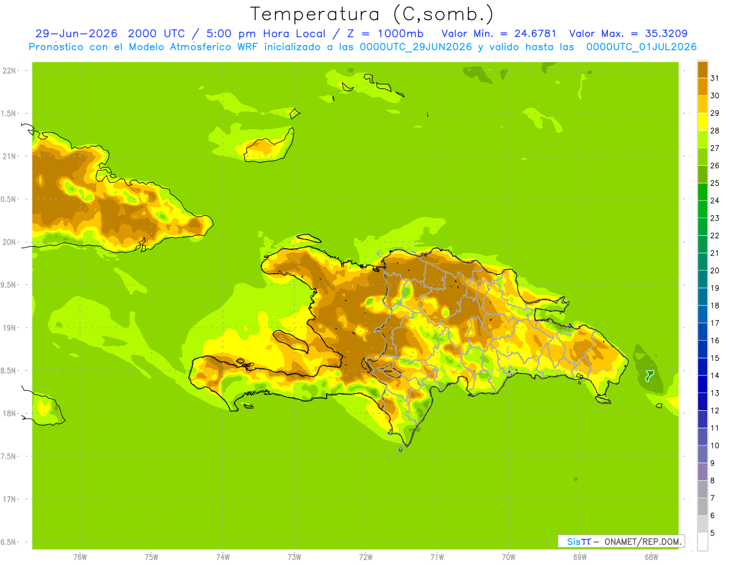Viewport: 731px width, 565px height.
Task: Click the legend value 24
Action: click(715, 201)
